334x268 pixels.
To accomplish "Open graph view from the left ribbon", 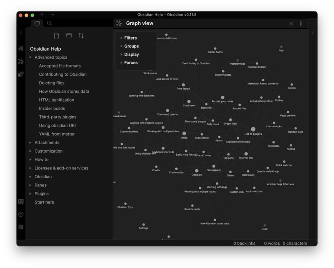I will 21,61.
